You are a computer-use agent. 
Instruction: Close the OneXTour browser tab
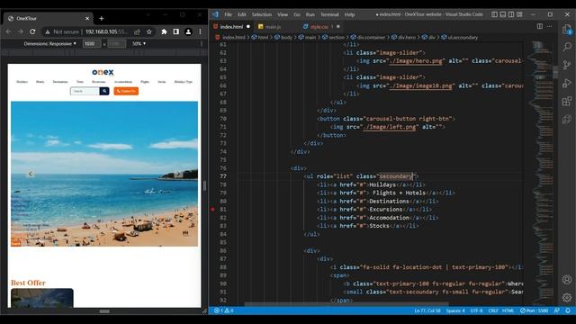(87, 18)
